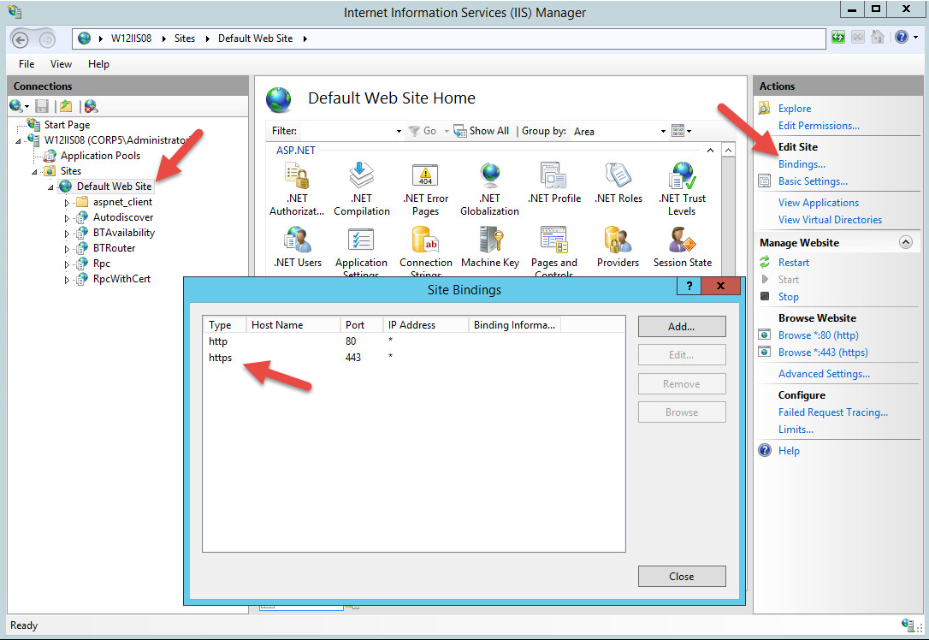Select the BTRouter tree item

(114, 248)
